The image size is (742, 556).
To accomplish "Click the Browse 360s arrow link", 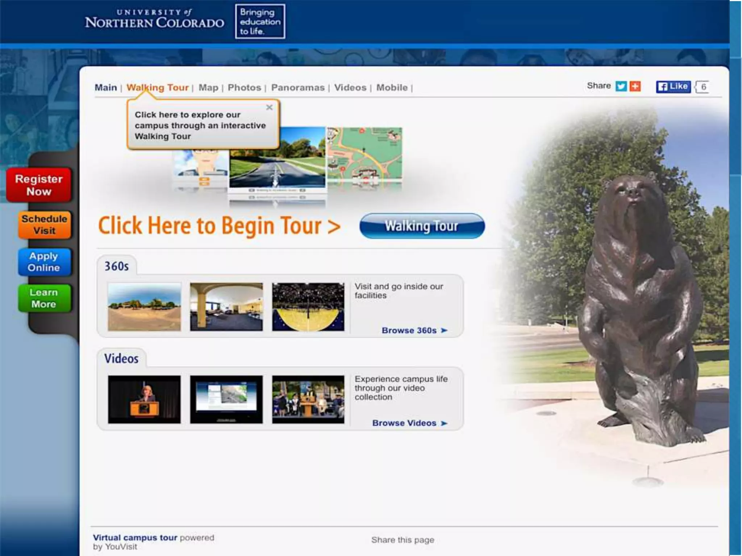I will pos(414,330).
